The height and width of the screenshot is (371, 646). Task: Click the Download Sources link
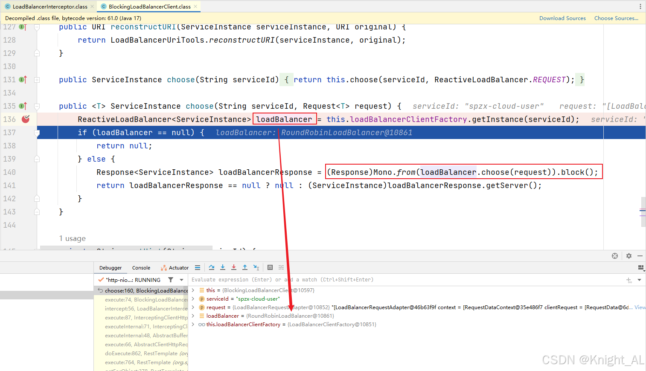[x=562, y=18]
